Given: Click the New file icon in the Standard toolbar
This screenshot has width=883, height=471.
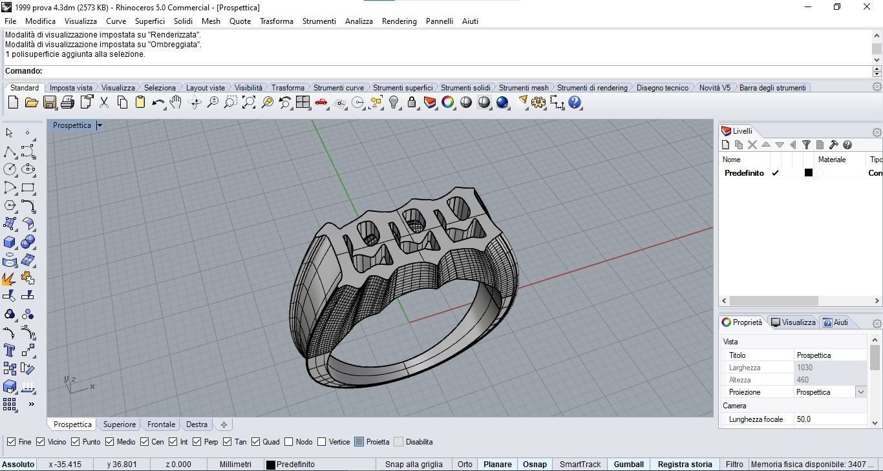Looking at the screenshot, I should pos(13,102).
